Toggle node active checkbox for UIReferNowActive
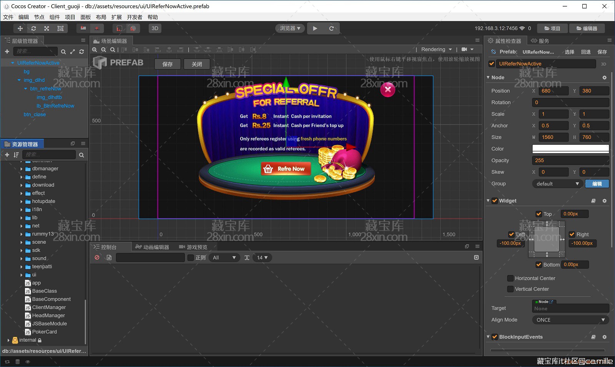This screenshot has width=615, height=367. [x=492, y=64]
